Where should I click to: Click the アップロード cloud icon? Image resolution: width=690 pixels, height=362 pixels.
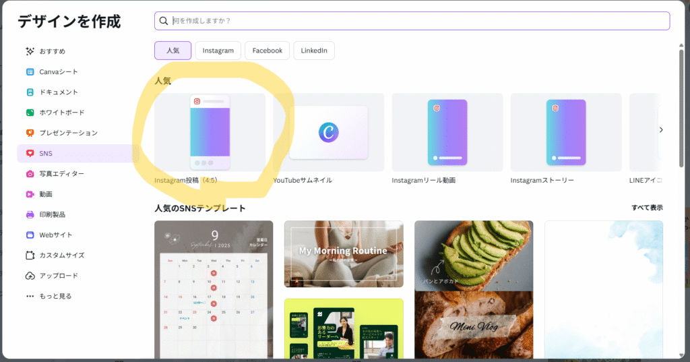click(x=30, y=276)
